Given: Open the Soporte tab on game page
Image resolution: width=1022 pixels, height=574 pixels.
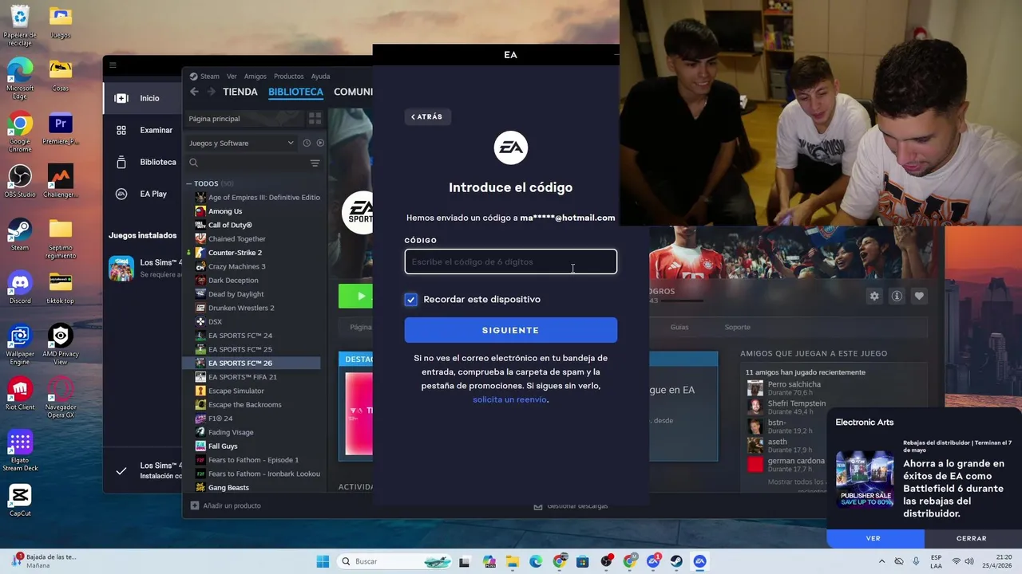Looking at the screenshot, I should (737, 327).
